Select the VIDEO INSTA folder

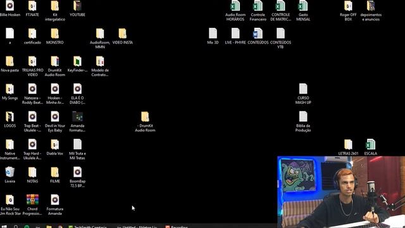[x=122, y=33]
